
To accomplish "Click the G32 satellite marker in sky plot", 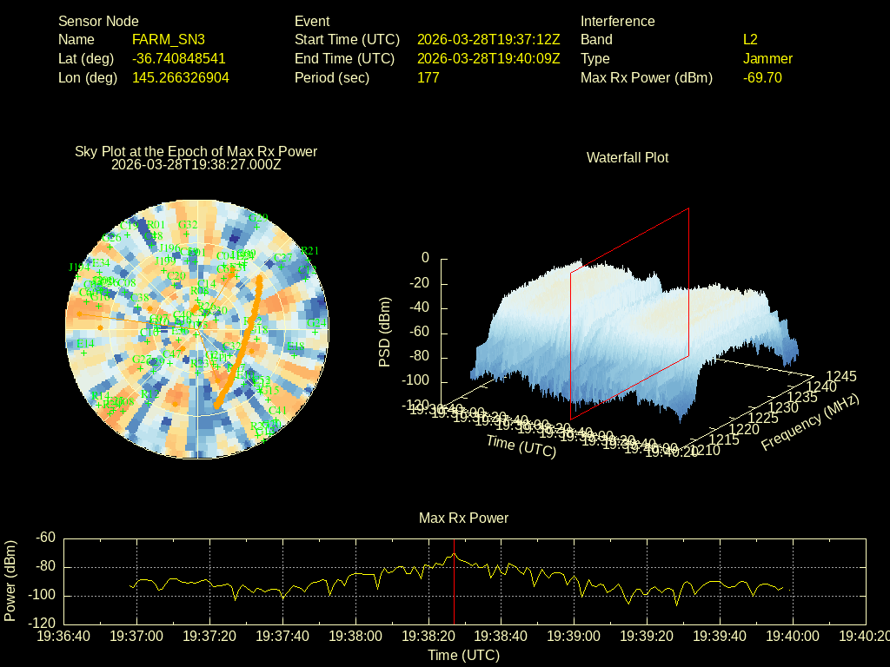I will coord(187,233).
